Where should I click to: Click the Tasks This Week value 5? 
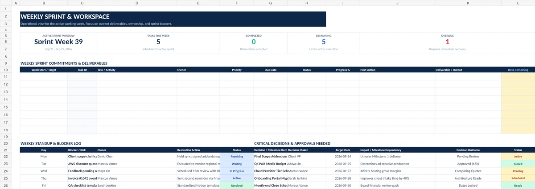point(158,42)
